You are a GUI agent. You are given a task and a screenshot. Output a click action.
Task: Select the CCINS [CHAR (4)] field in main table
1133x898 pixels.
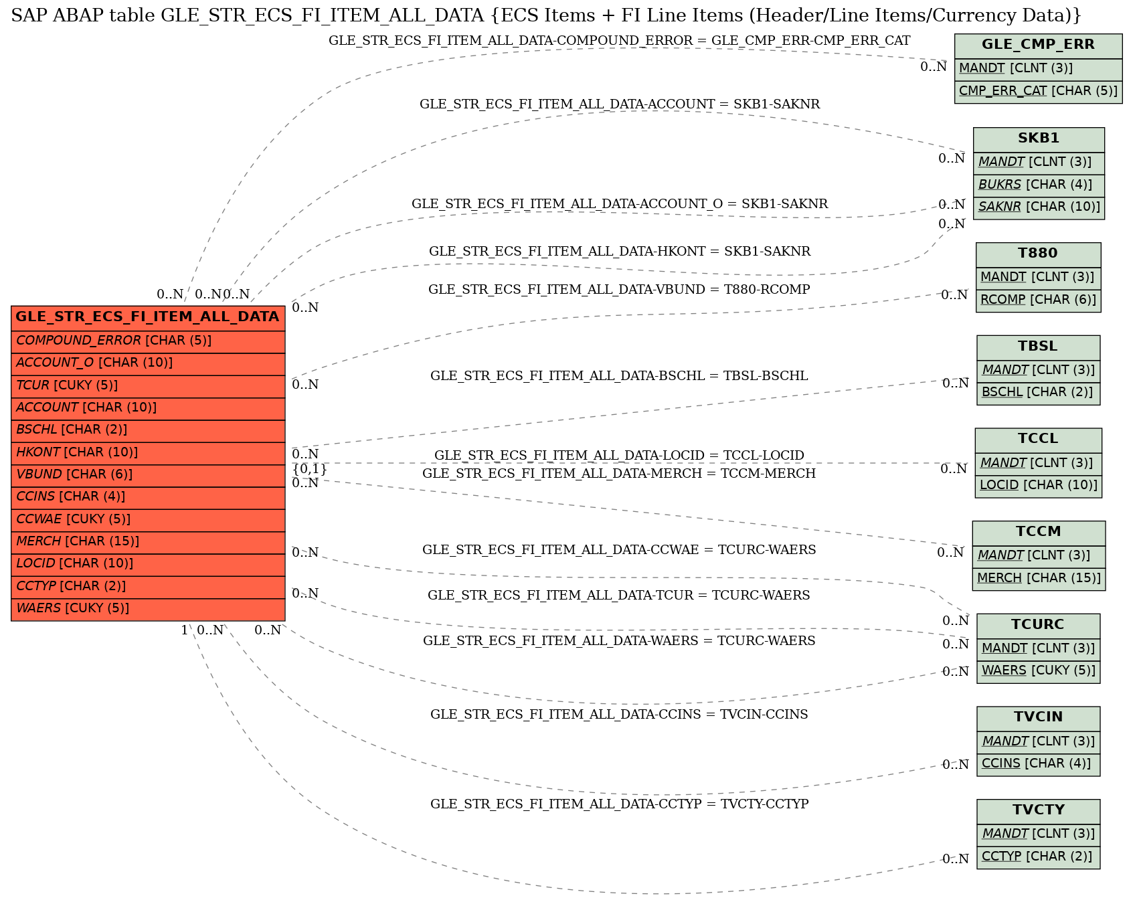(x=148, y=497)
